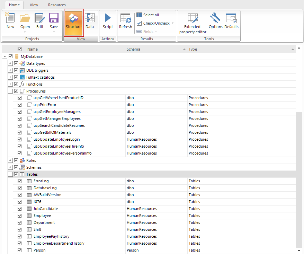Open the Options tool
304x254 pixels.
pos(215,21)
